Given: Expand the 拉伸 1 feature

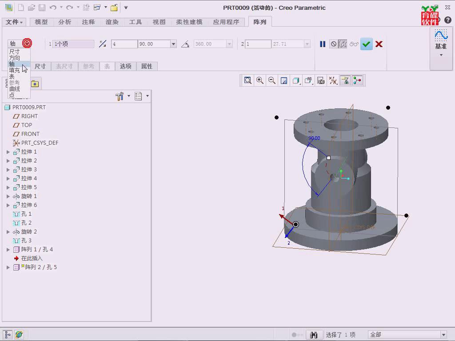Looking at the screenshot, I should [x=8, y=152].
